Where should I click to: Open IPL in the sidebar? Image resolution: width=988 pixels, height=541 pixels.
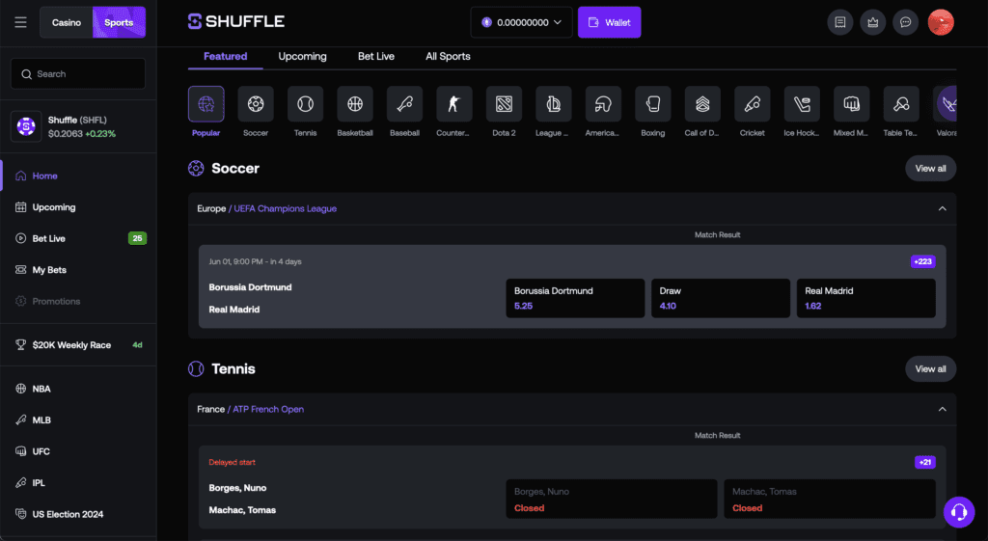(x=79, y=483)
